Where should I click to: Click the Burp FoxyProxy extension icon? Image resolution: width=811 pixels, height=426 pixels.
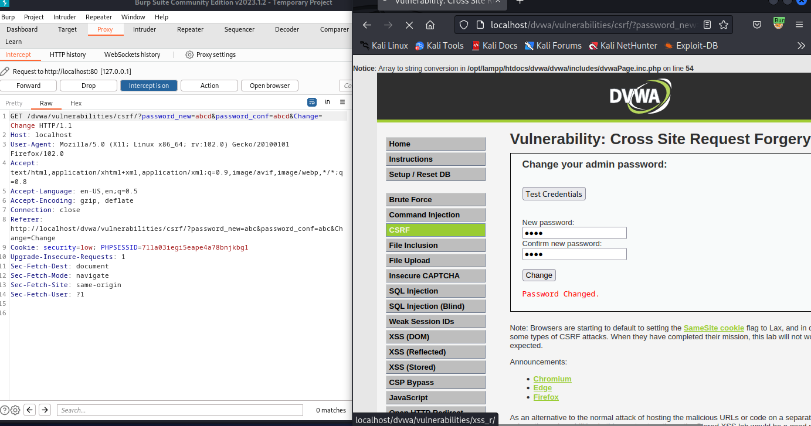point(779,24)
